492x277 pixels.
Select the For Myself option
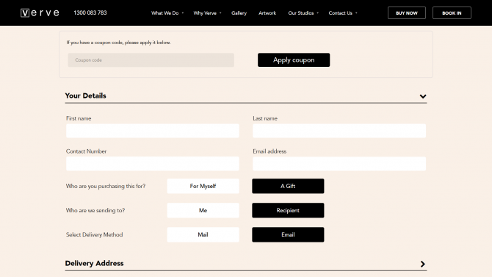(203, 186)
